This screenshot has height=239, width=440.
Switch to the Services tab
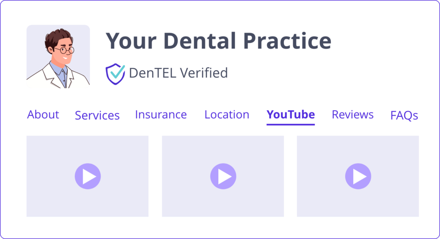pyautogui.click(x=97, y=115)
